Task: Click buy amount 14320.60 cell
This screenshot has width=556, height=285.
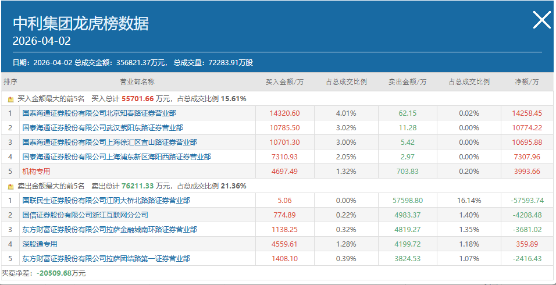Action: pos(285,113)
